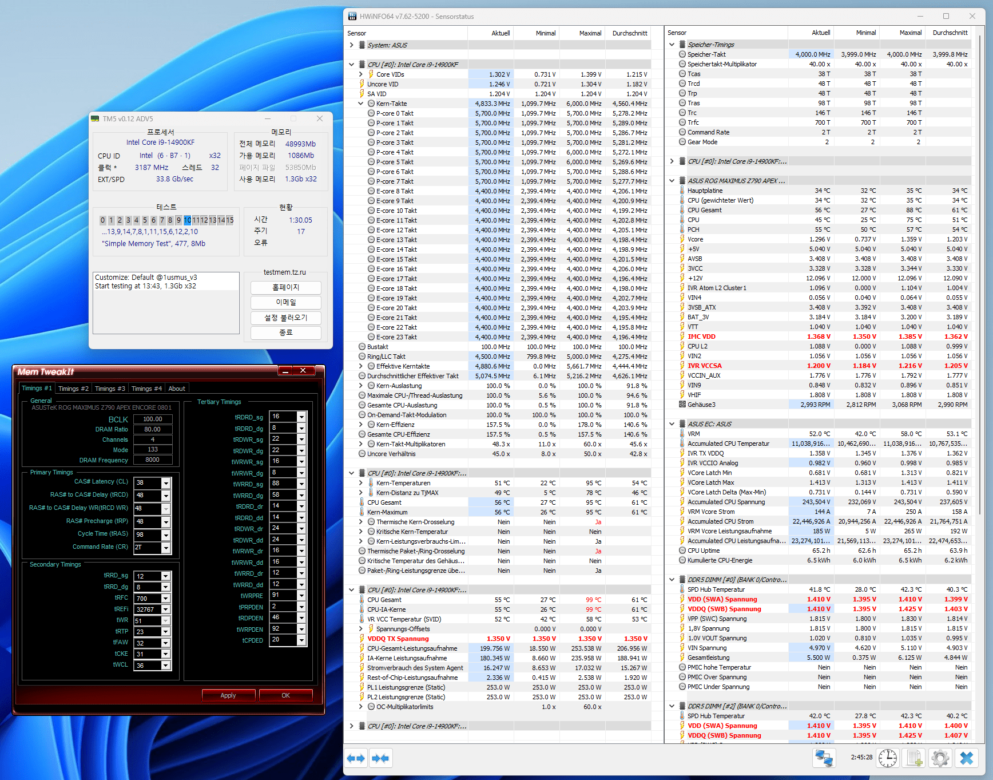
Task: Collapse the ASUS EC: ASUS group
Action: [672, 424]
